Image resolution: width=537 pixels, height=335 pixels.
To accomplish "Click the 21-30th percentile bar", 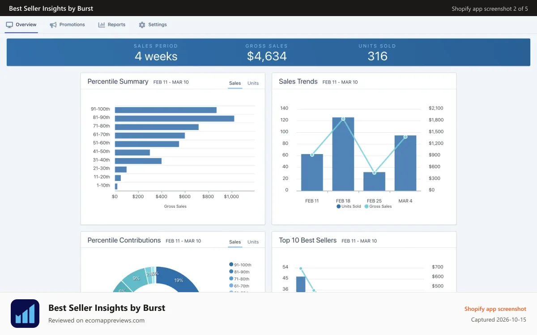I will click(121, 169).
